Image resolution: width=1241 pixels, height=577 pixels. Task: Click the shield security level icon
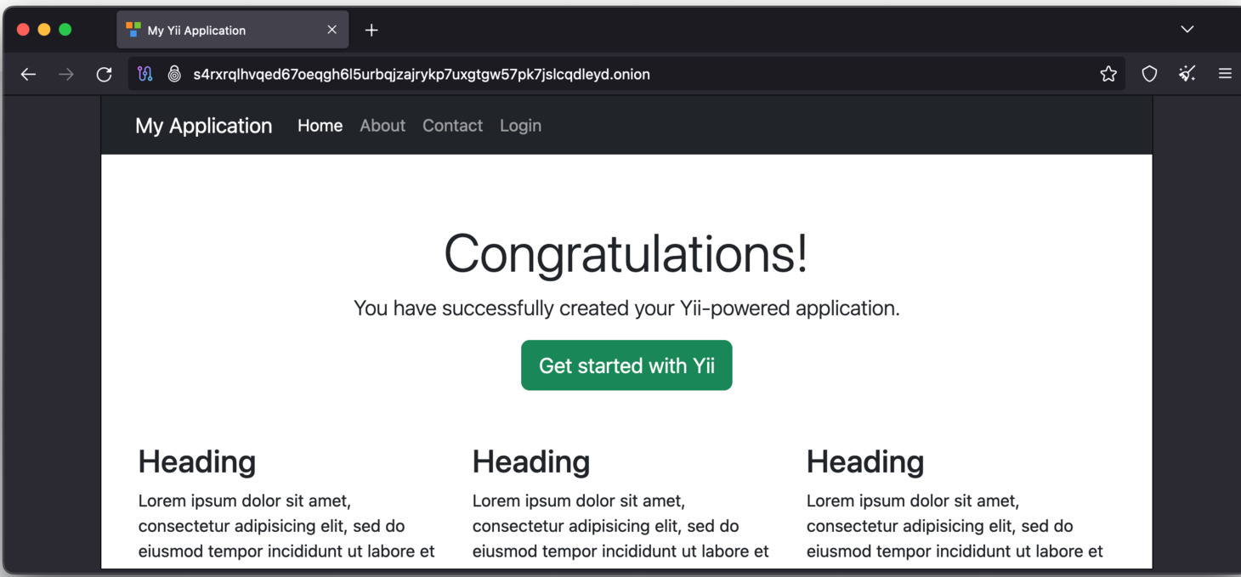point(1149,74)
